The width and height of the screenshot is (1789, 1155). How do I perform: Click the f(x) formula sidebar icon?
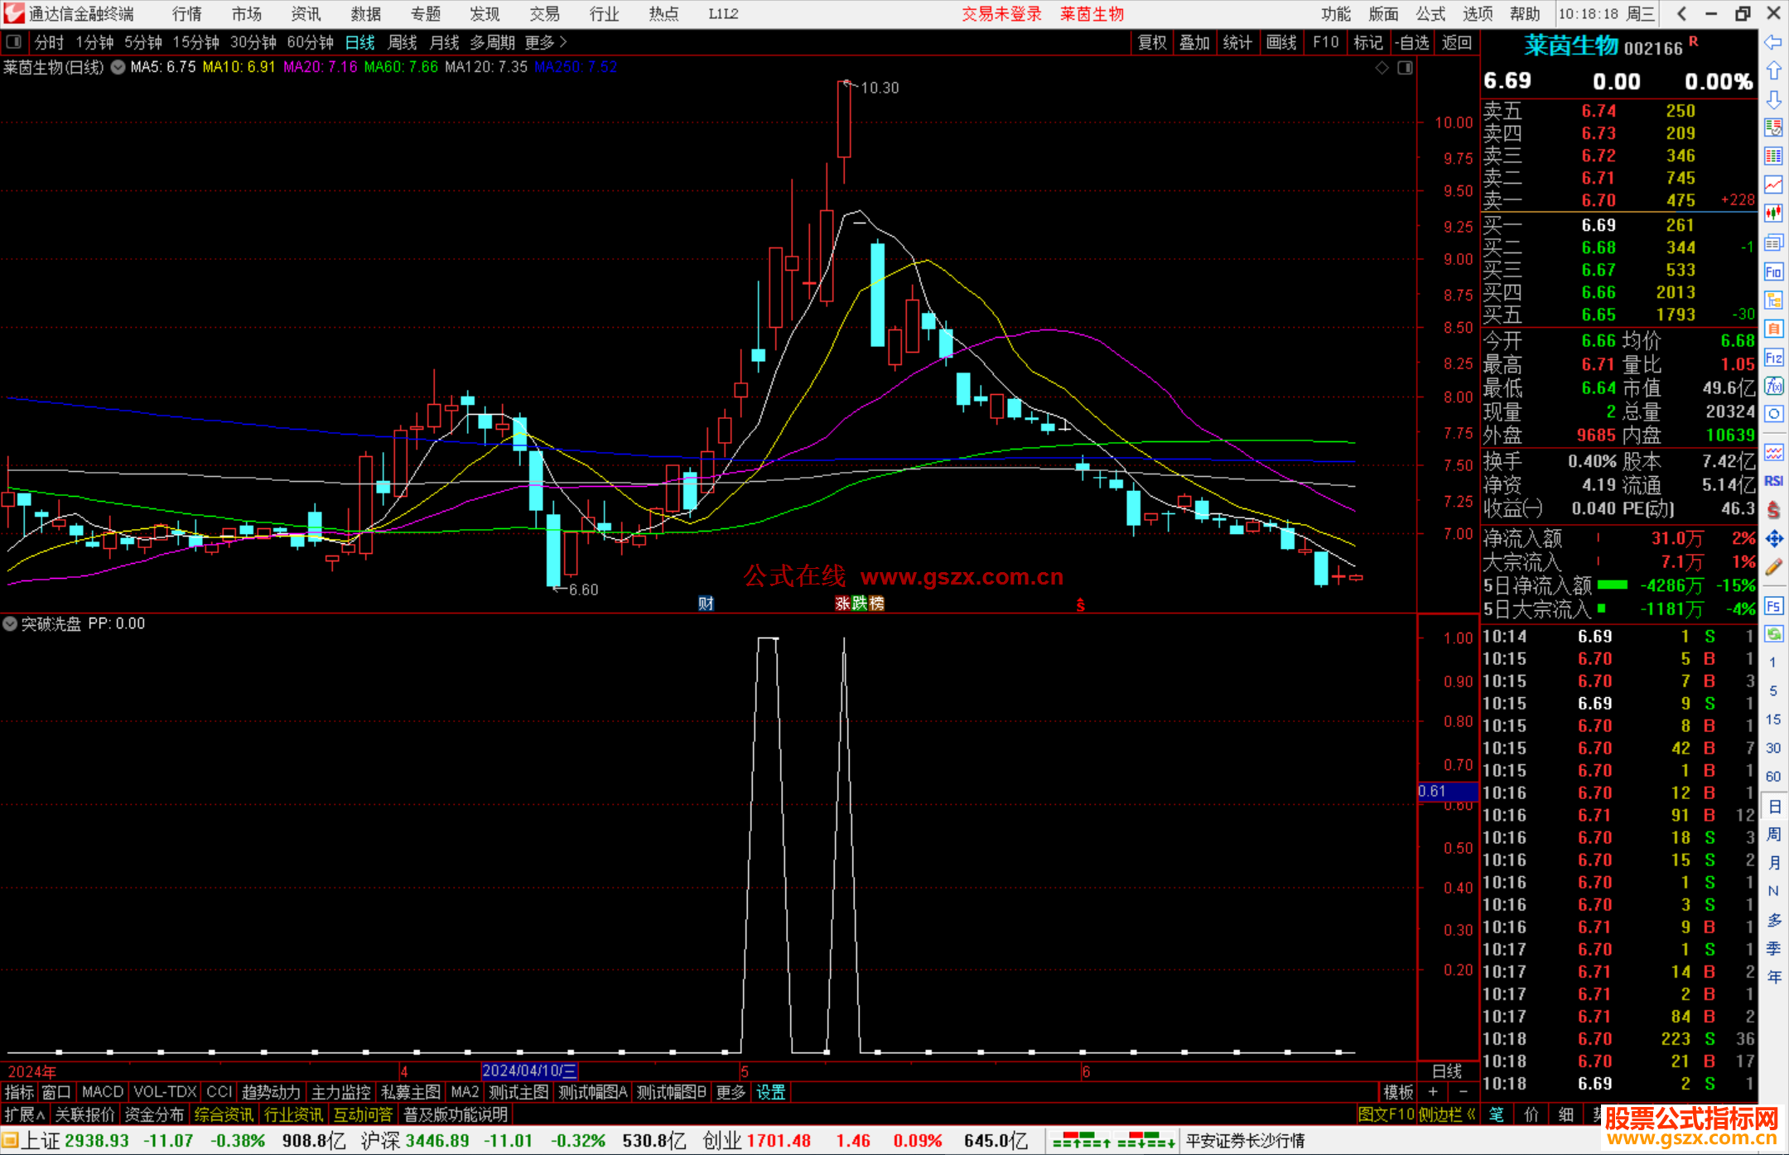(1773, 386)
